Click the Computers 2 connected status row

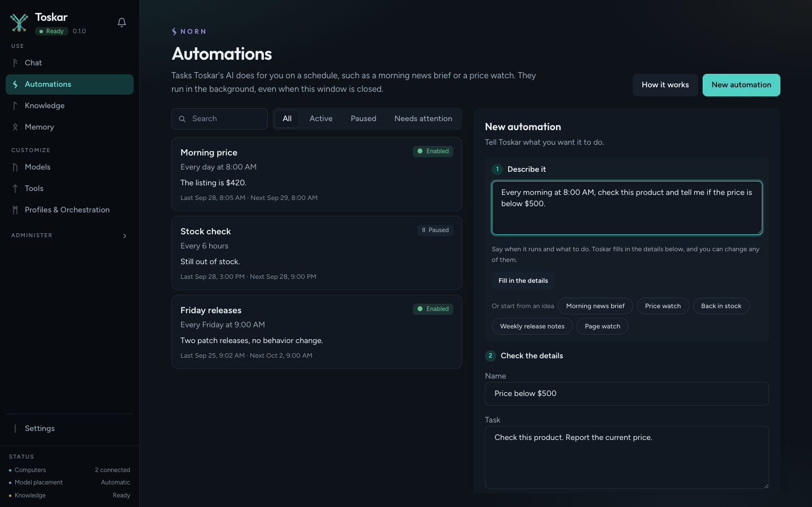point(69,470)
